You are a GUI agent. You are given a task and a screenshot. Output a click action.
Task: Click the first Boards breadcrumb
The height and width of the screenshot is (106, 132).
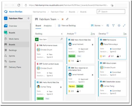(x=72, y=12)
